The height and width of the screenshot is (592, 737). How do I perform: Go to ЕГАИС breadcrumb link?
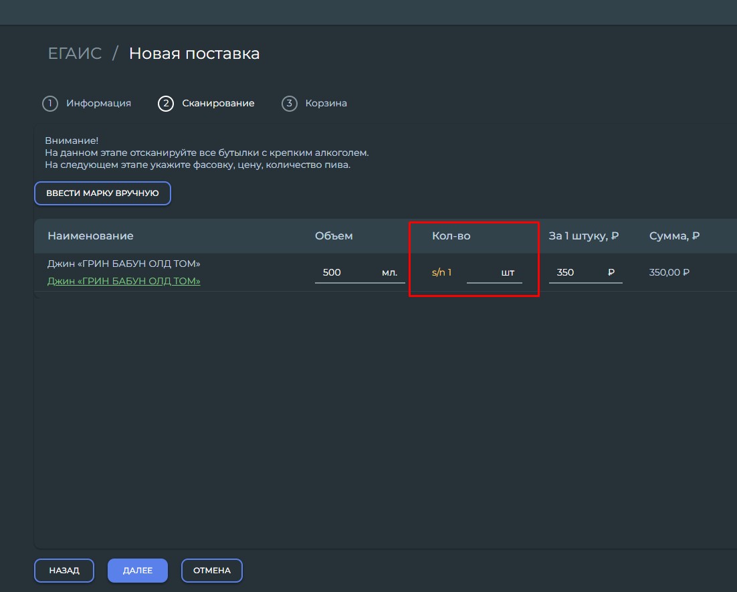(75, 53)
